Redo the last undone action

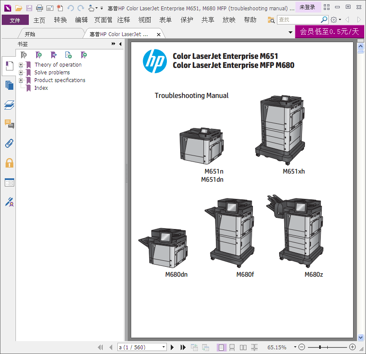81,9
